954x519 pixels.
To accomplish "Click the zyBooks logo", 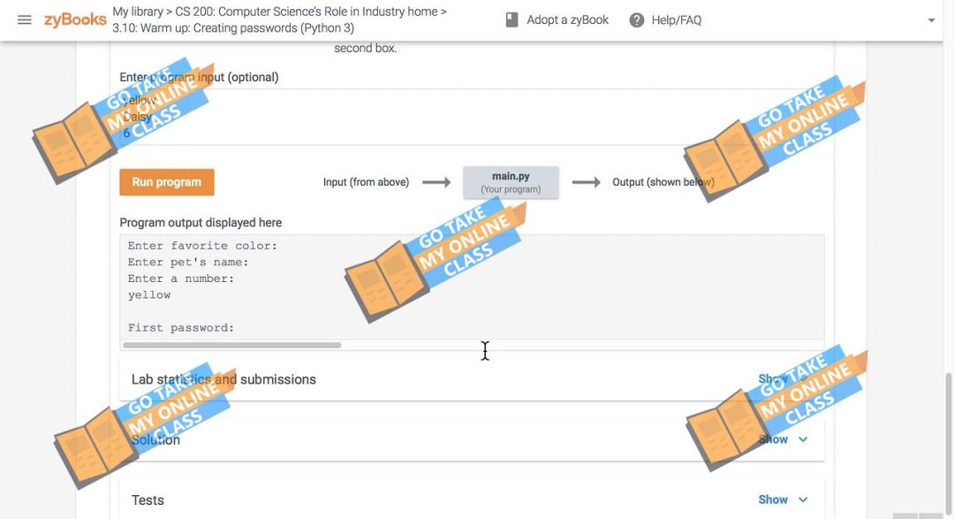I will pos(75,19).
